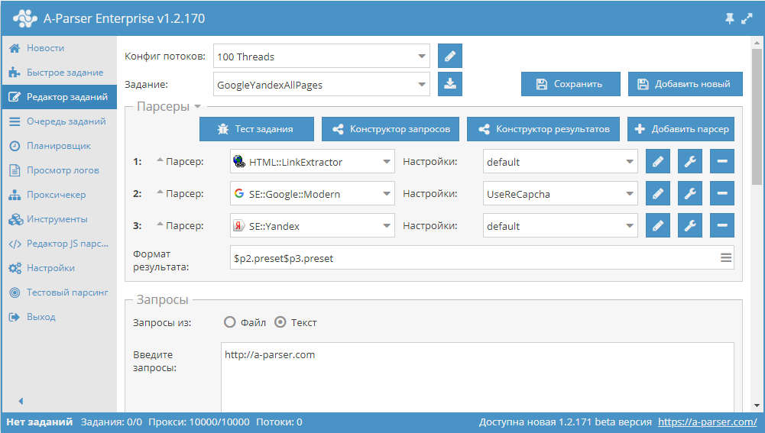Viewport: 765px width, 433px height.
Task: Remove parser 2 SE::Google::Modern with minus button
Action: point(722,193)
